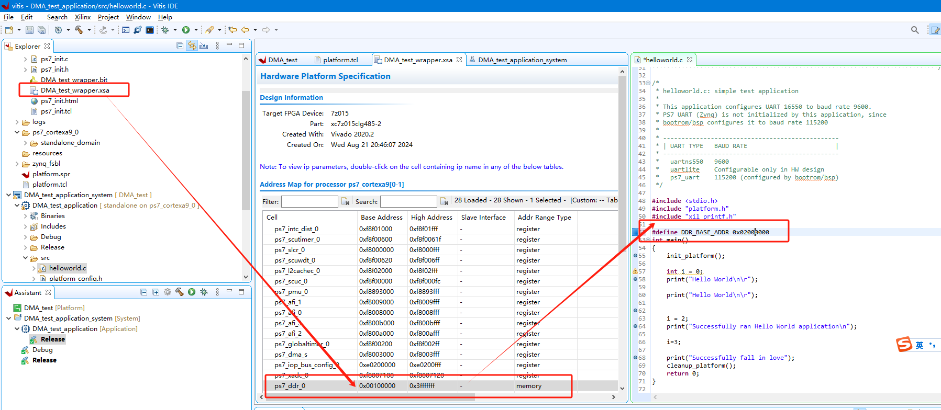941x410 pixels.
Task: Open the New dropdown arrow in toolbar
Action: pyautogui.click(x=19, y=30)
